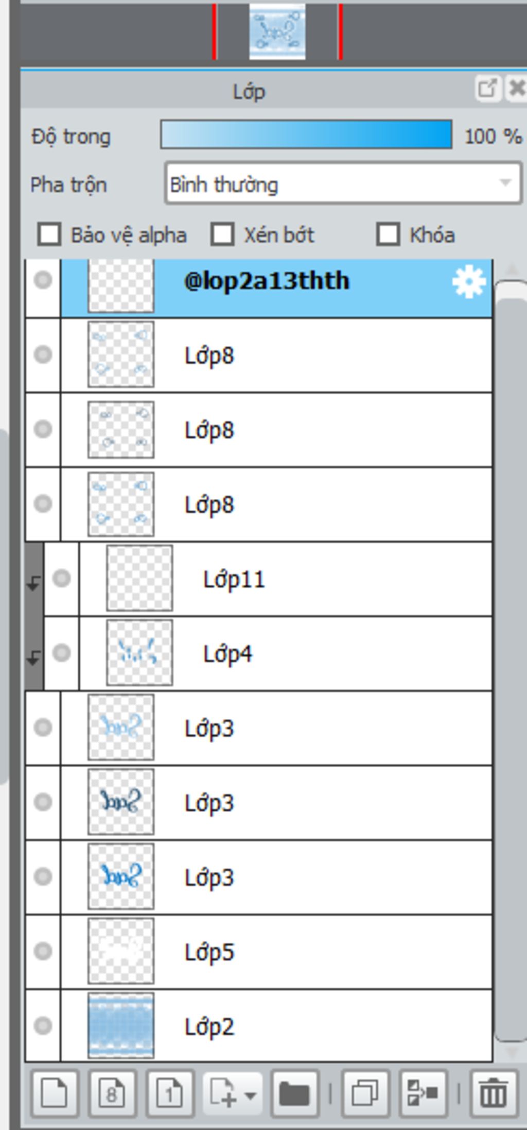
Task: Open the add special layer dropdown
Action: coord(233,1093)
